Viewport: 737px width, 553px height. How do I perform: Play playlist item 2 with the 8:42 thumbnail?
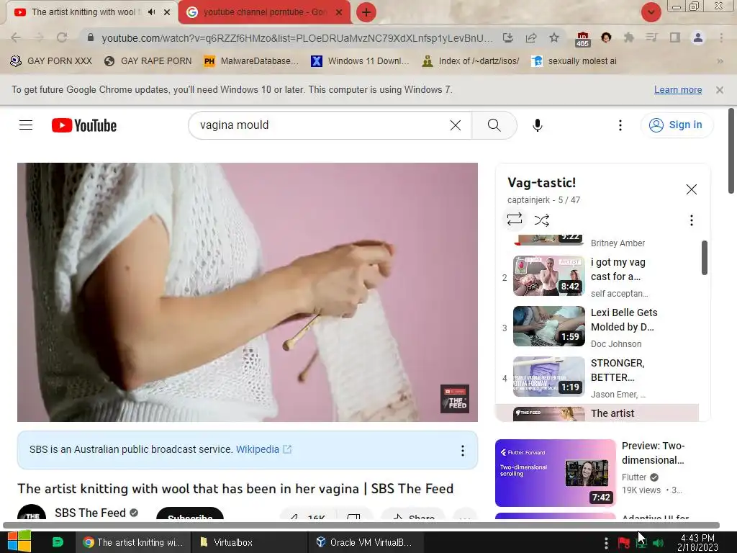(548, 276)
